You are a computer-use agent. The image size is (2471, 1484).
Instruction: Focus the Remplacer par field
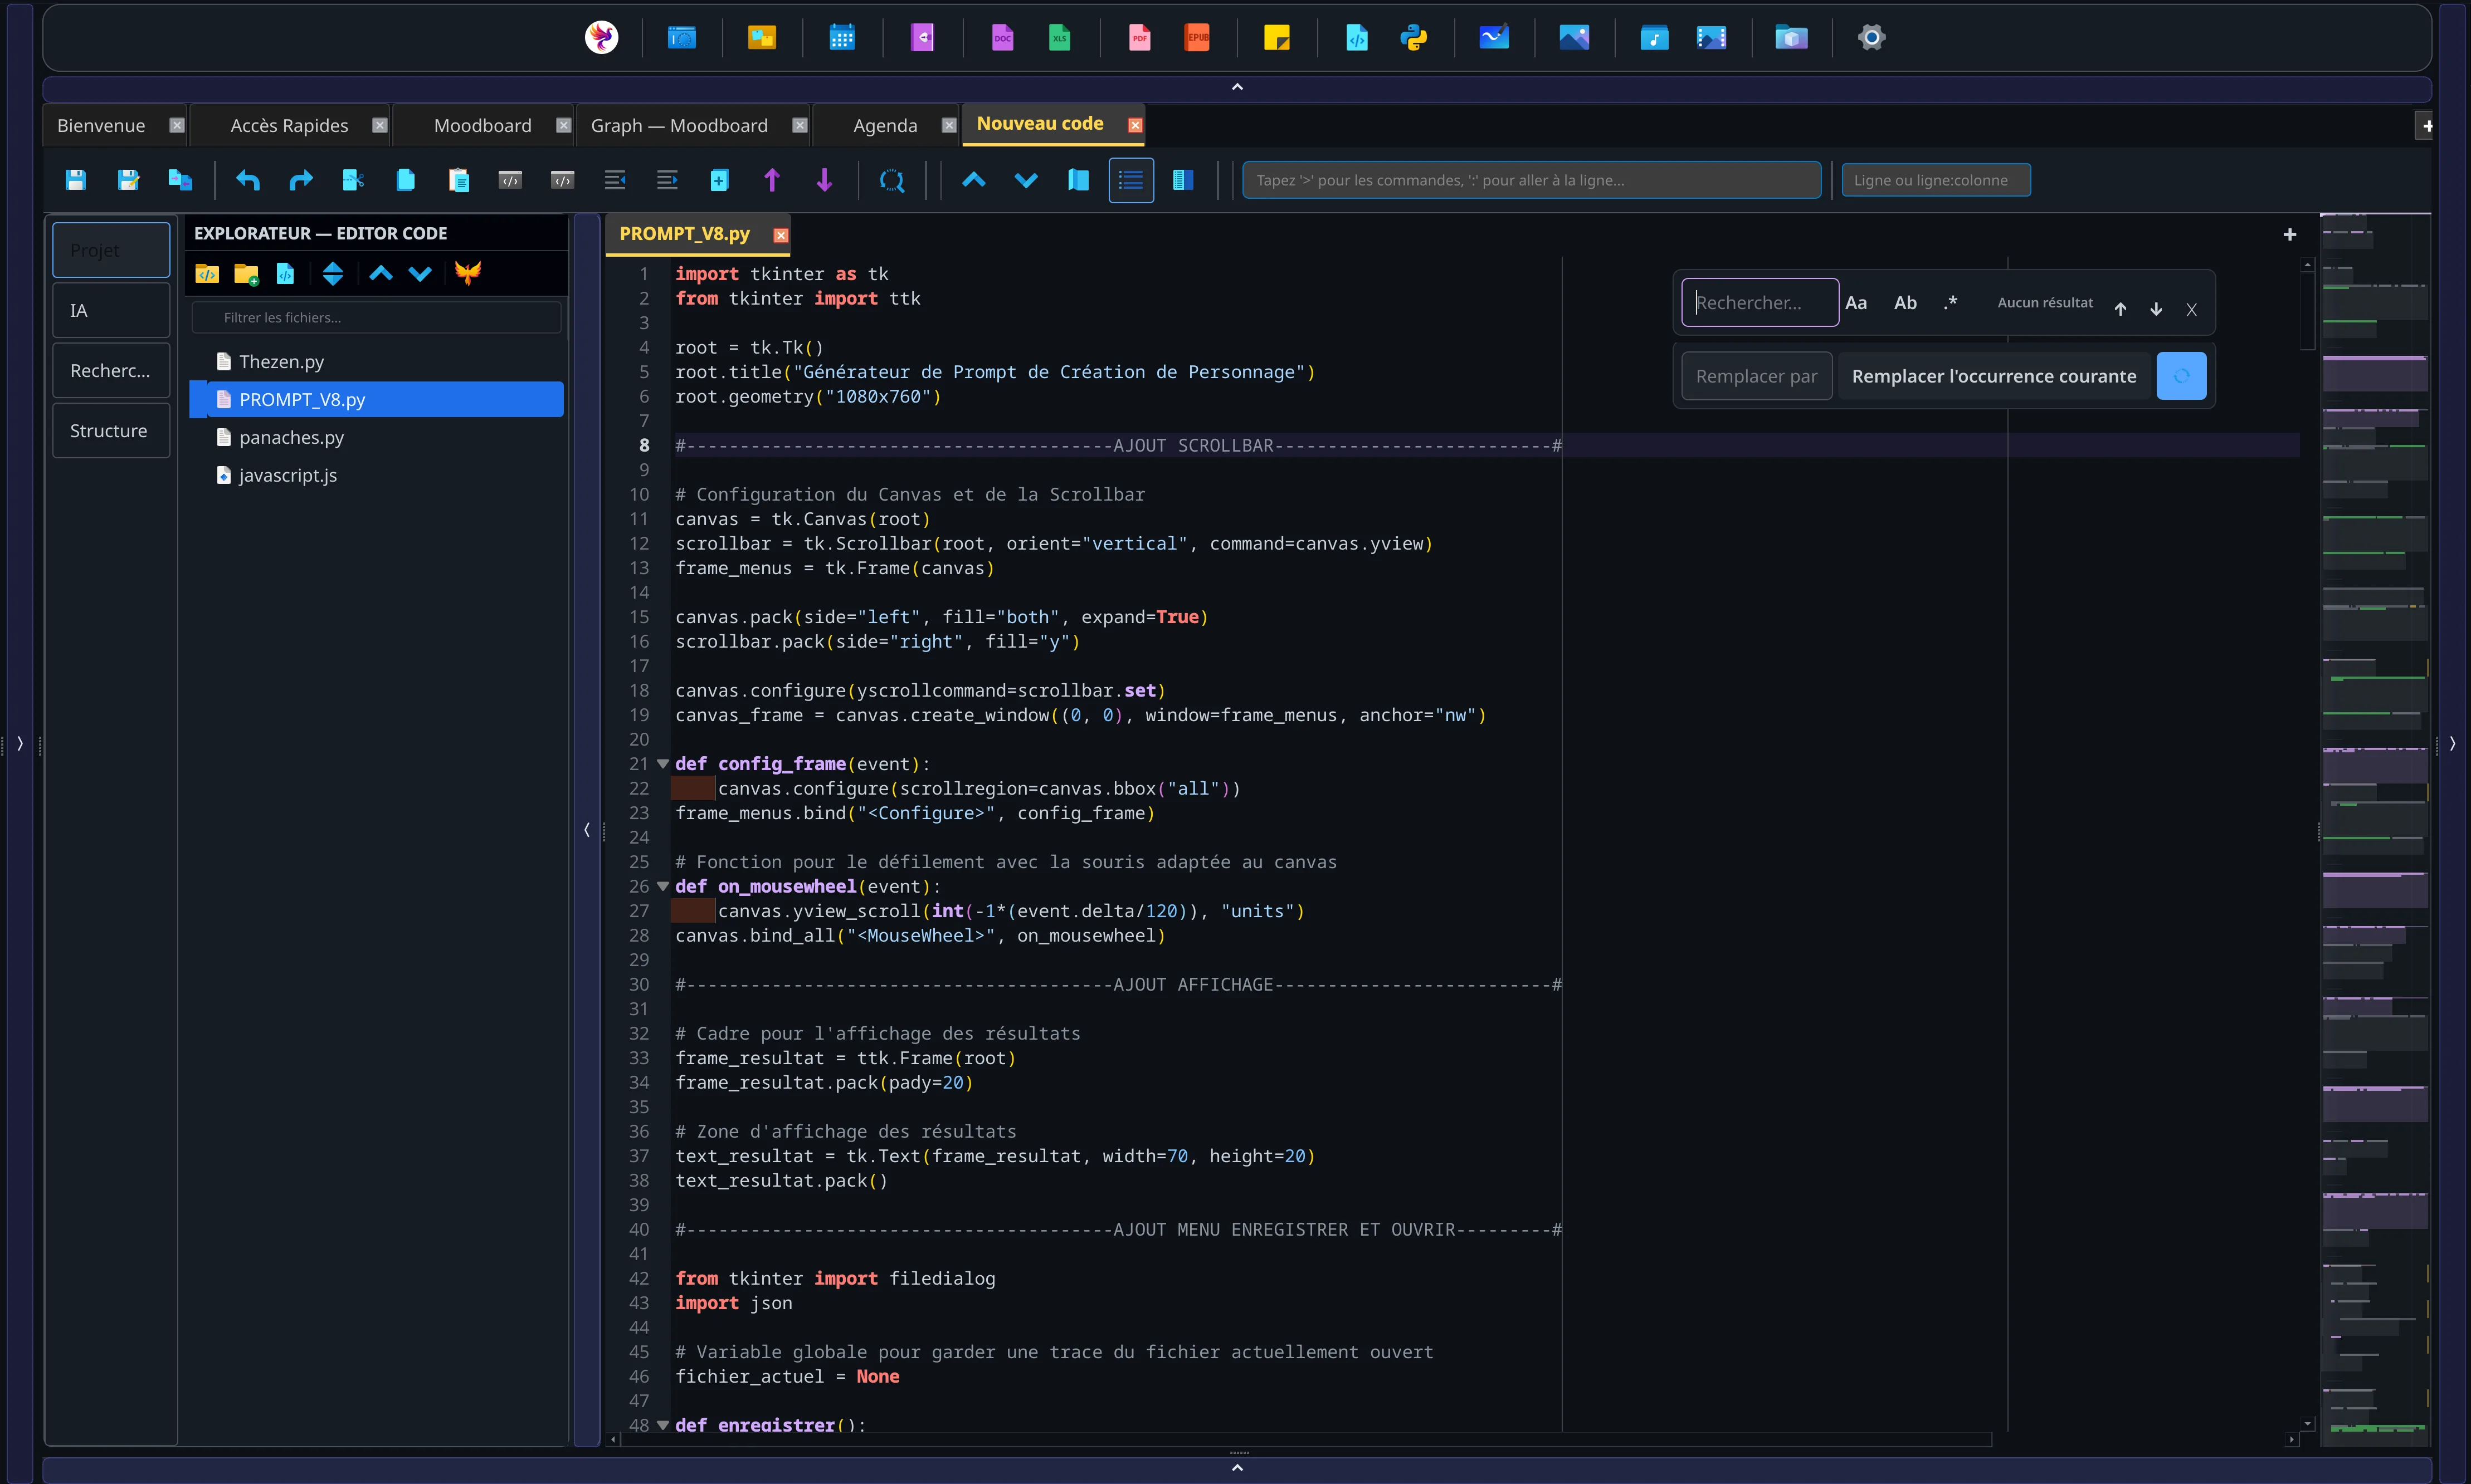click(1756, 376)
